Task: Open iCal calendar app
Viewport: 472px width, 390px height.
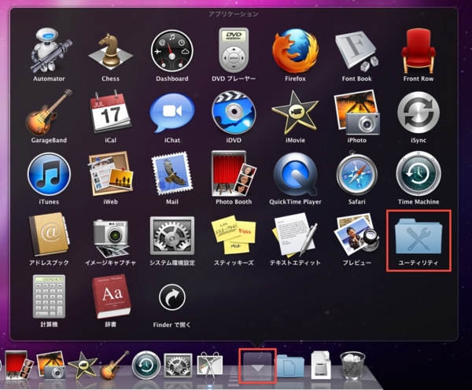Action: [x=110, y=112]
